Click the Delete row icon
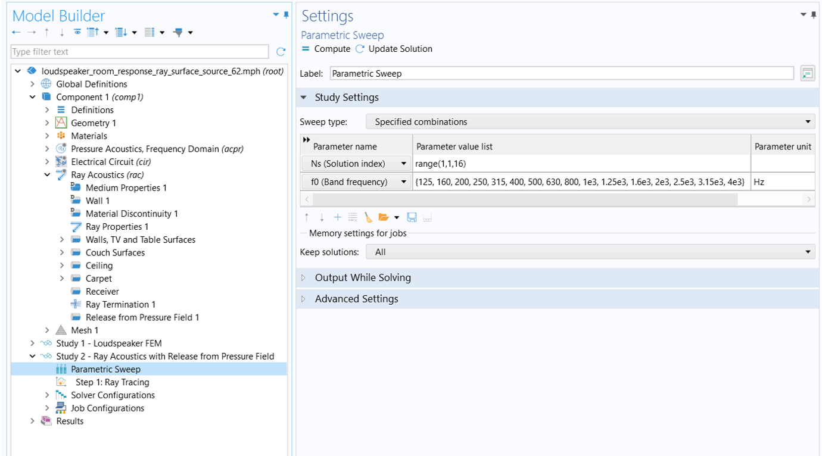Screen dimensions: 822x456 353,218
